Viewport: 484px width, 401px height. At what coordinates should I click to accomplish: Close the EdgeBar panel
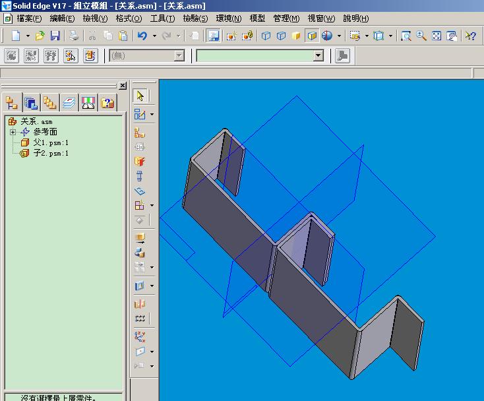point(123,86)
